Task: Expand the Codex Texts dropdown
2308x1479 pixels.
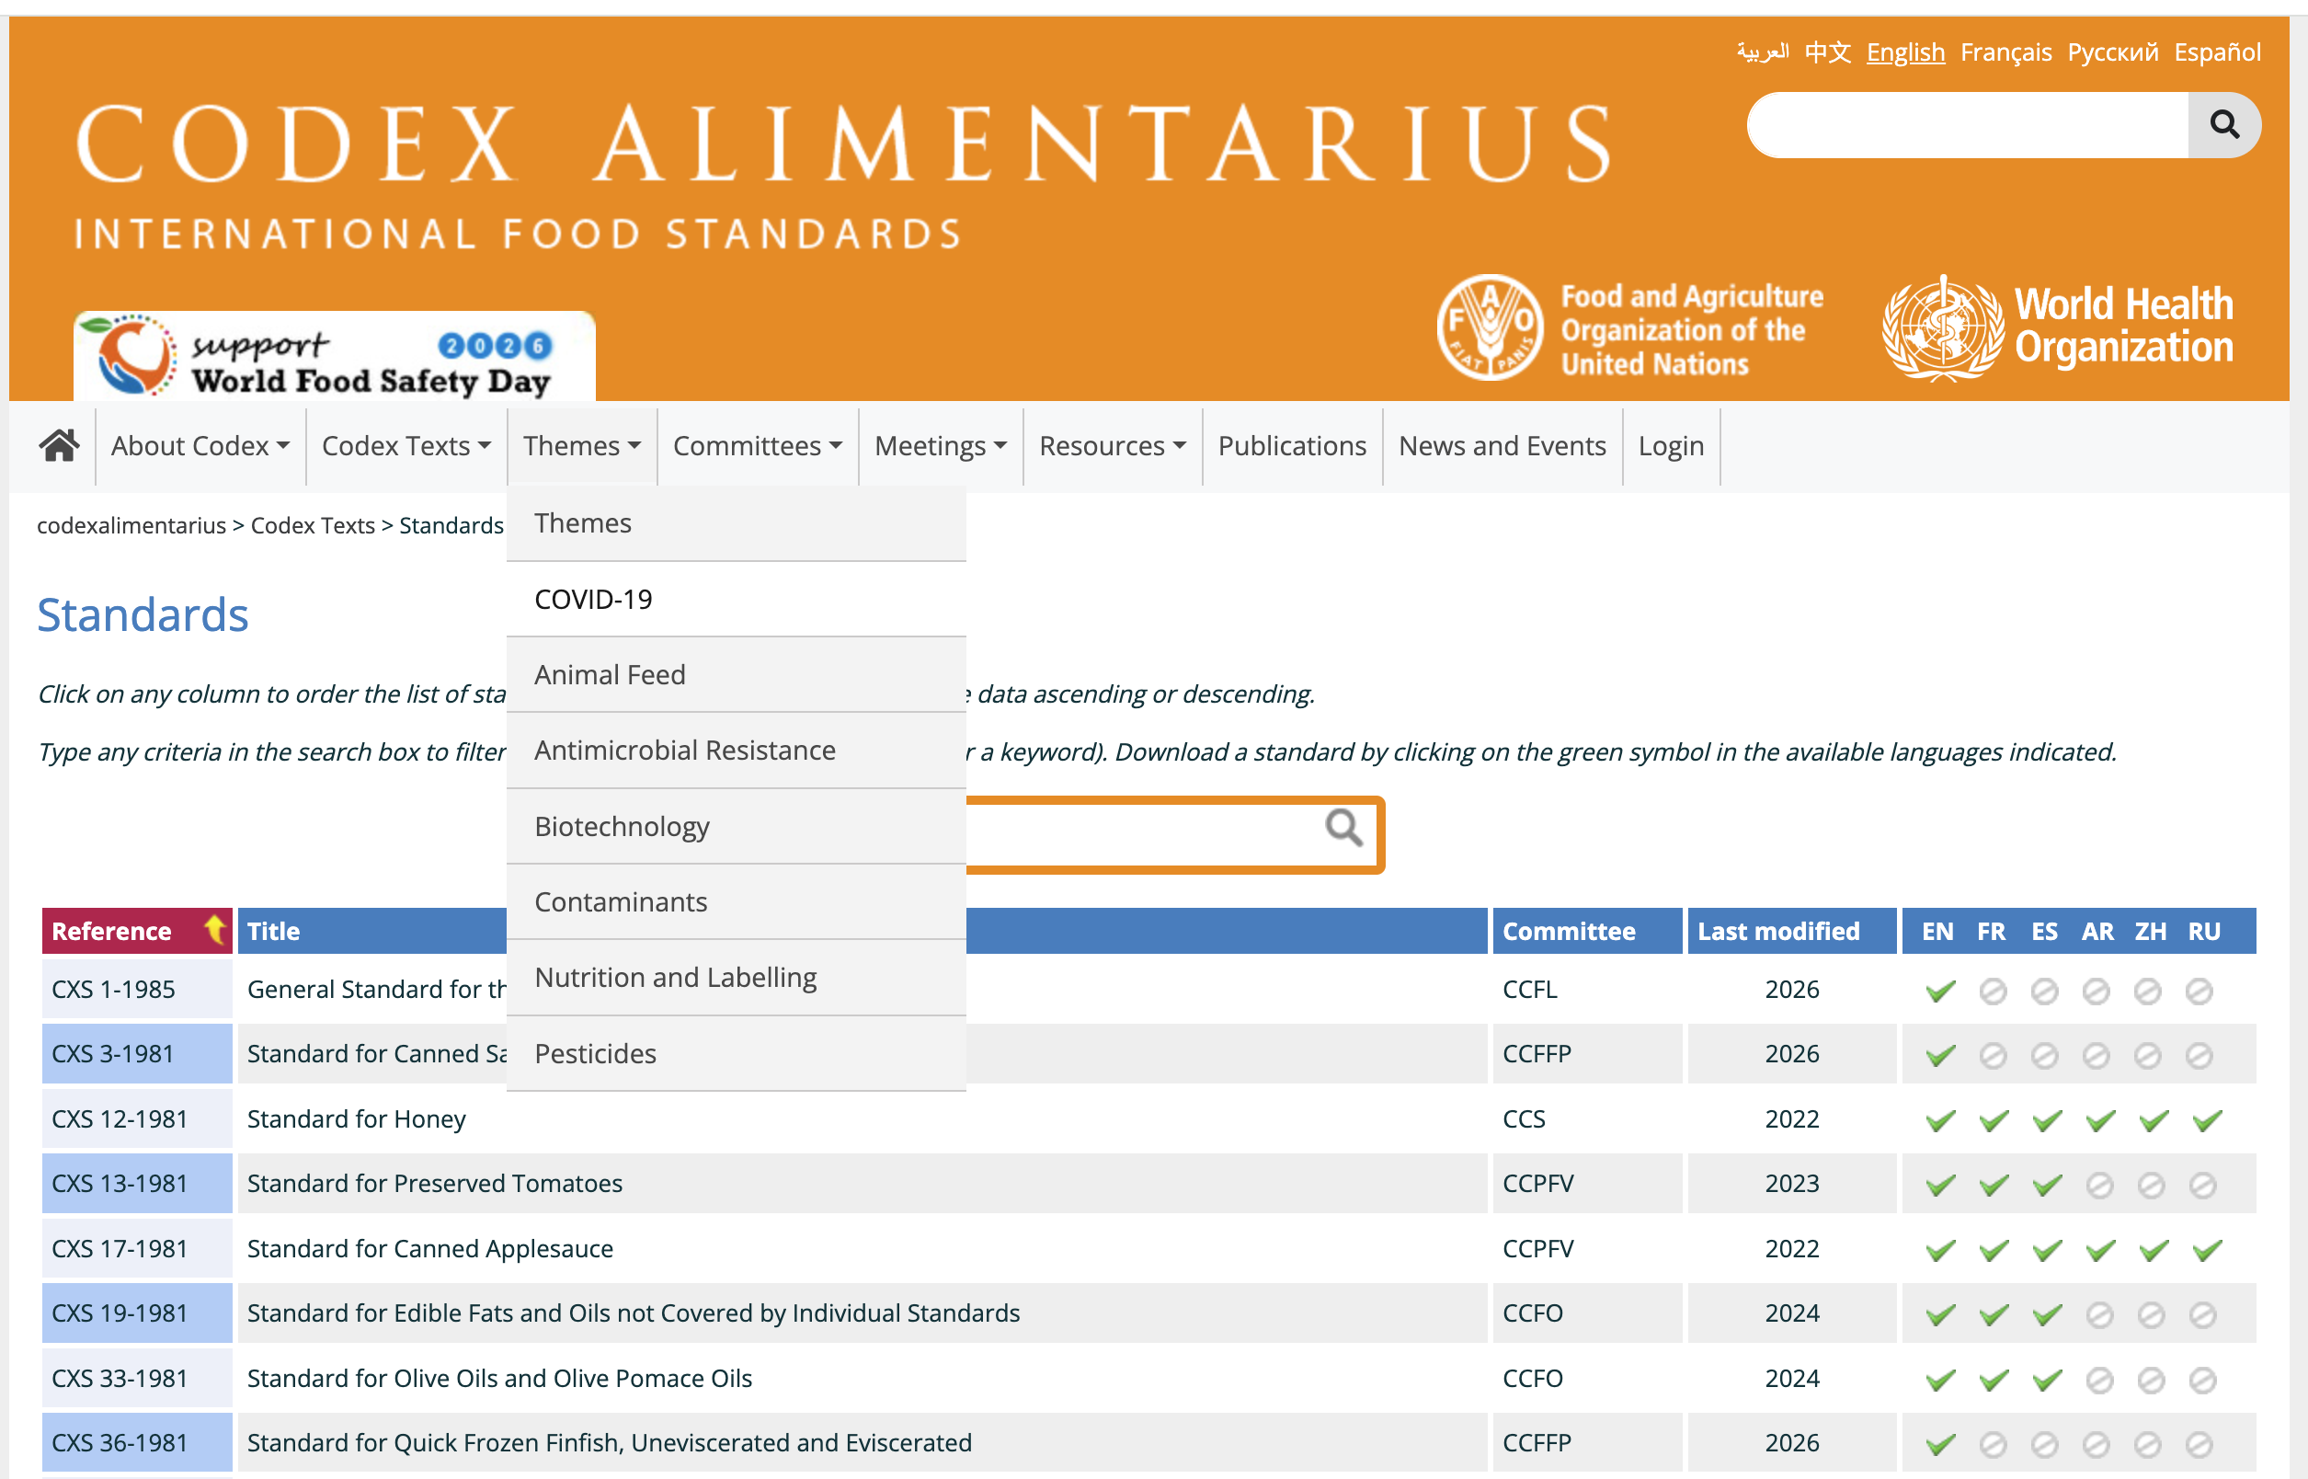Action: (406, 445)
